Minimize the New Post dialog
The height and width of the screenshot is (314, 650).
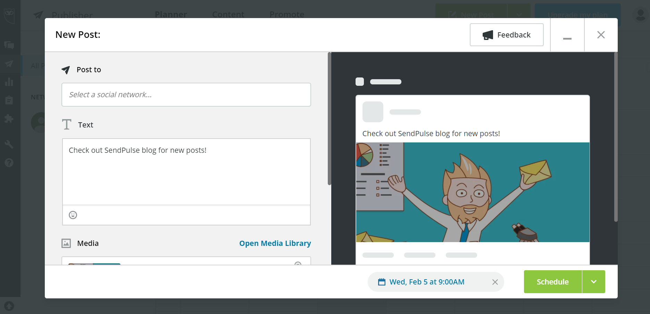point(567,35)
